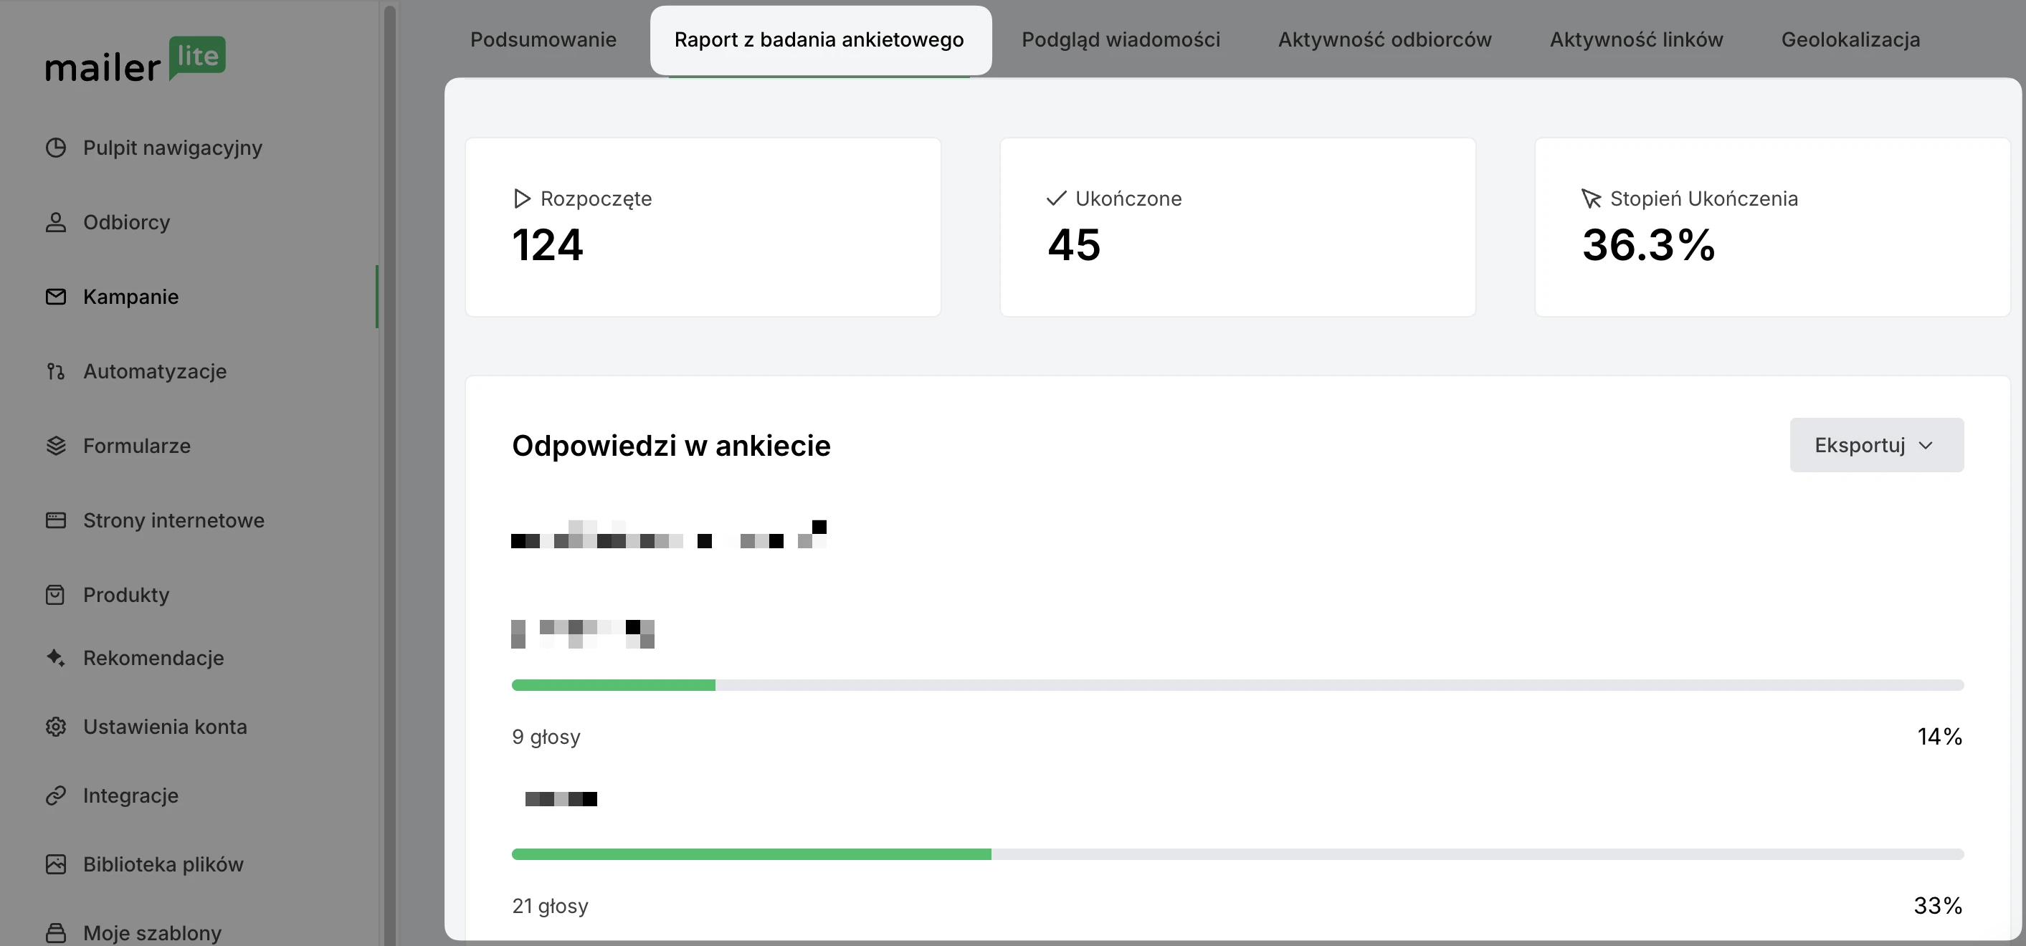Viewport: 2026px width, 946px height.
Task: Click the Formularze layers icon
Action: (56, 446)
